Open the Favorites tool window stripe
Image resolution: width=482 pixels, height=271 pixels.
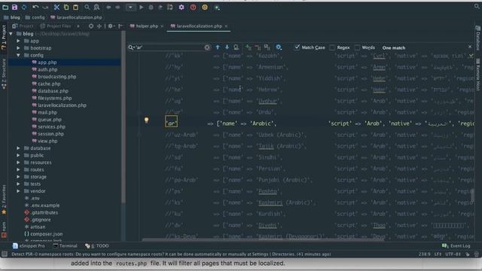coord(4,199)
